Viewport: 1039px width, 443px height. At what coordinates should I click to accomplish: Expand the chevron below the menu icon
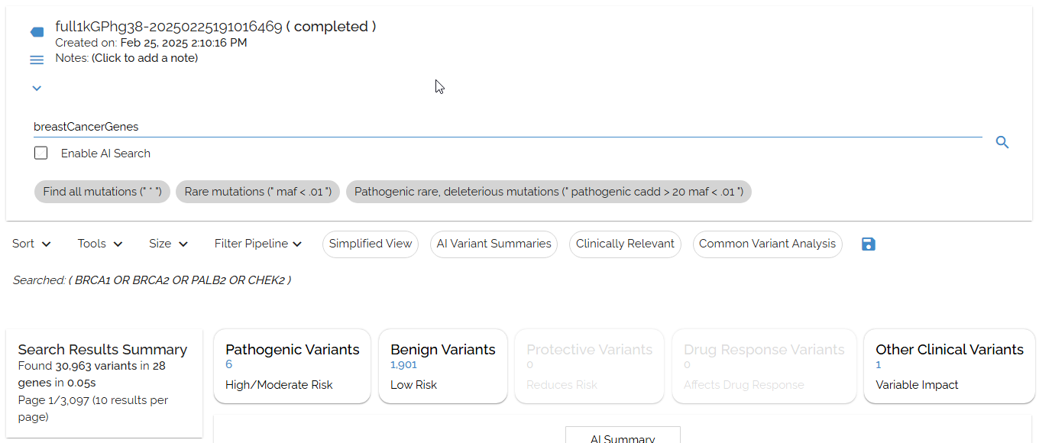point(37,89)
